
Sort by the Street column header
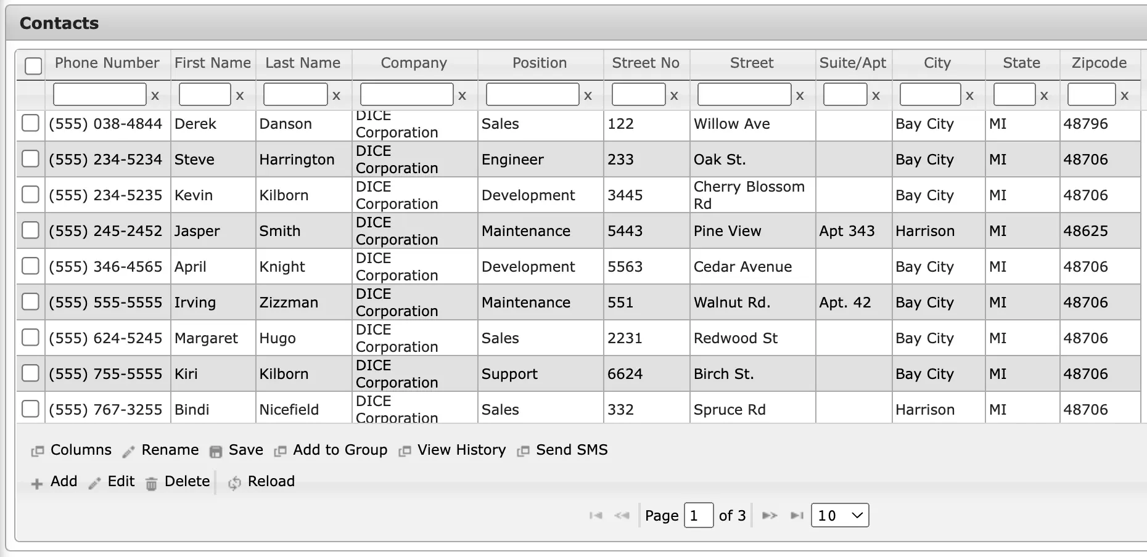point(752,63)
